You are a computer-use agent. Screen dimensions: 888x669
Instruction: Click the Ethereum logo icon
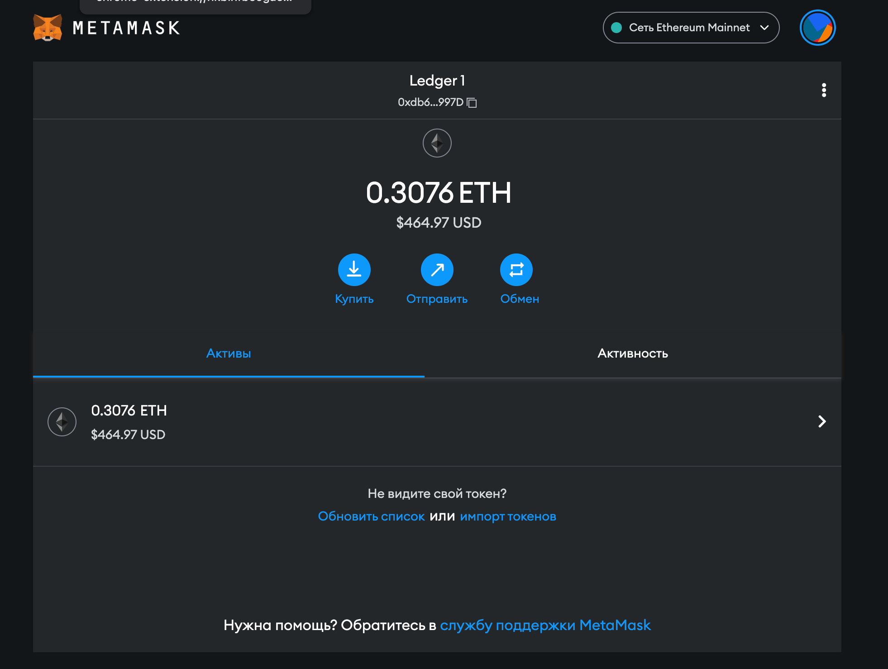(x=436, y=143)
